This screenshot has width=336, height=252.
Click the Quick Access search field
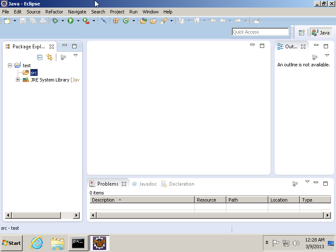[x=260, y=32]
